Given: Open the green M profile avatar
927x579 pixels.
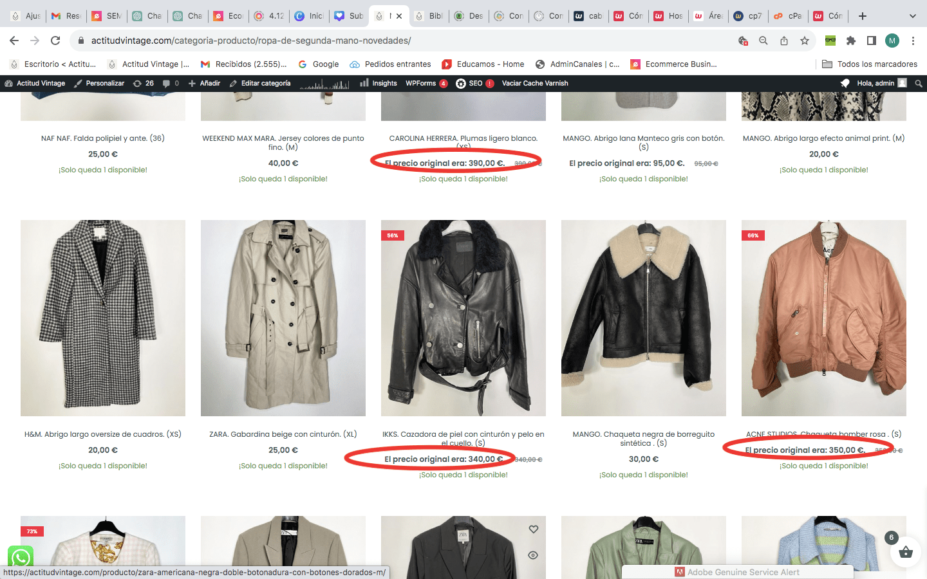Looking at the screenshot, I should [892, 41].
